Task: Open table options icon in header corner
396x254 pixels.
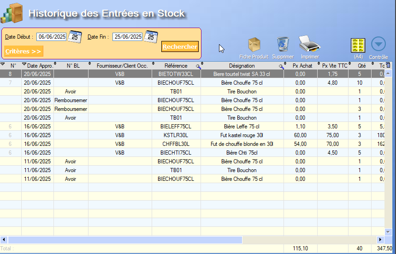Action: tap(388, 65)
